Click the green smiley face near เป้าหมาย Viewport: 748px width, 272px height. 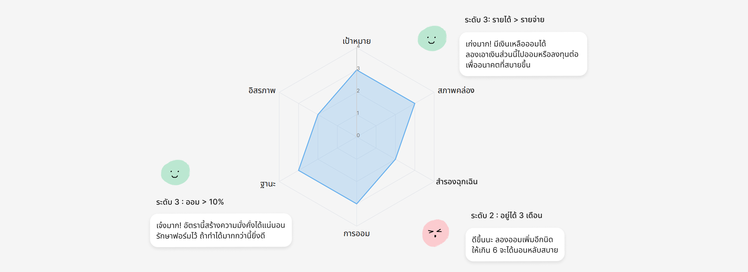tap(432, 38)
